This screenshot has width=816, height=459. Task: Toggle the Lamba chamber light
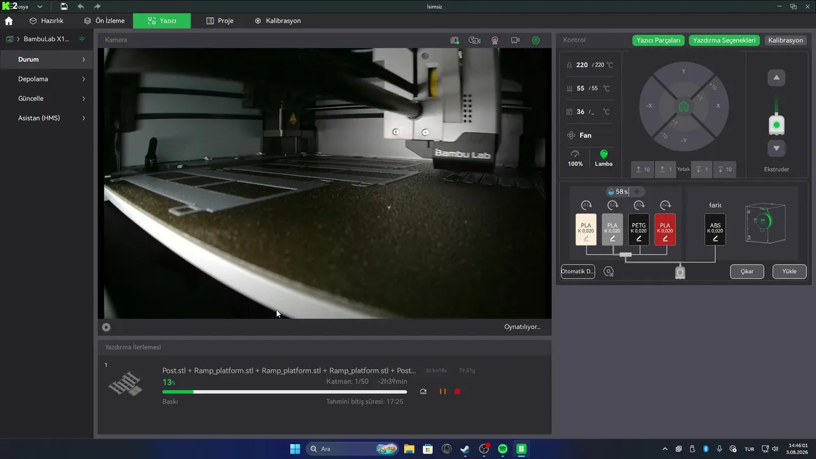[604, 158]
